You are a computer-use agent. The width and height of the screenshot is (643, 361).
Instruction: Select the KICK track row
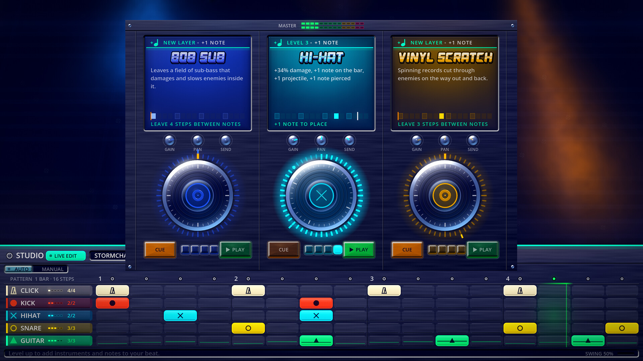point(49,303)
